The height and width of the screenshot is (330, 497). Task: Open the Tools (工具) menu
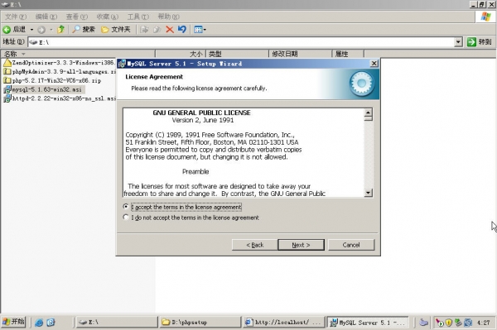tap(138, 17)
